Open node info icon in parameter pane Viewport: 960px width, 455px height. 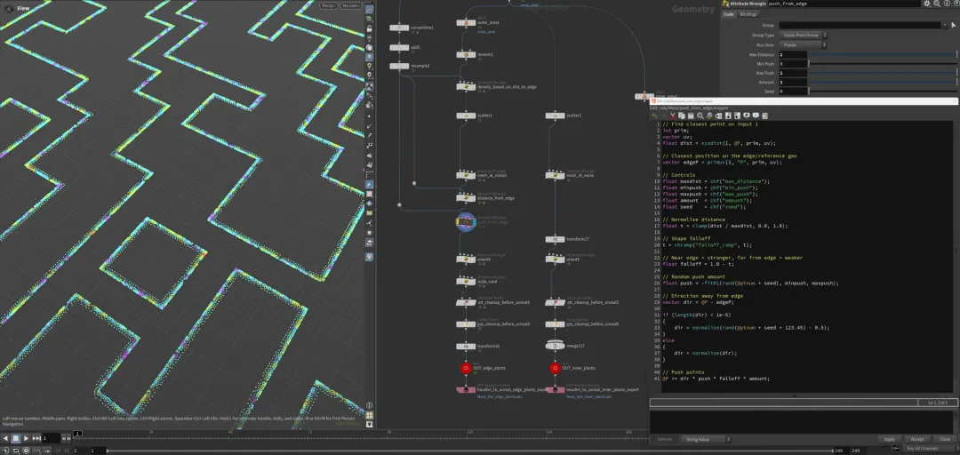pos(946,4)
